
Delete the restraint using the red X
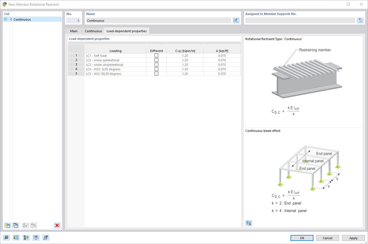click(57, 225)
